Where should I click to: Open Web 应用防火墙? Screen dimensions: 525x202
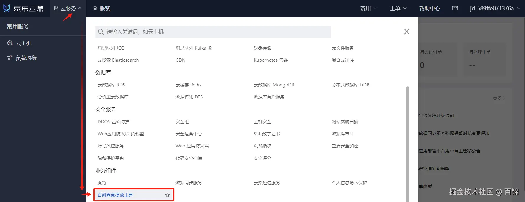tap(192, 146)
